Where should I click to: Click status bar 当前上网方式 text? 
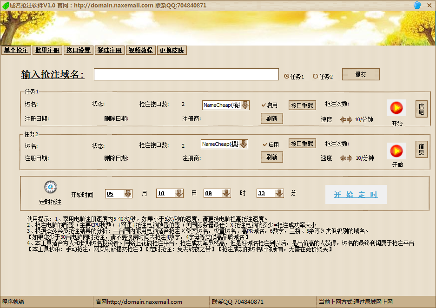pyautogui.click(x=356, y=302)
